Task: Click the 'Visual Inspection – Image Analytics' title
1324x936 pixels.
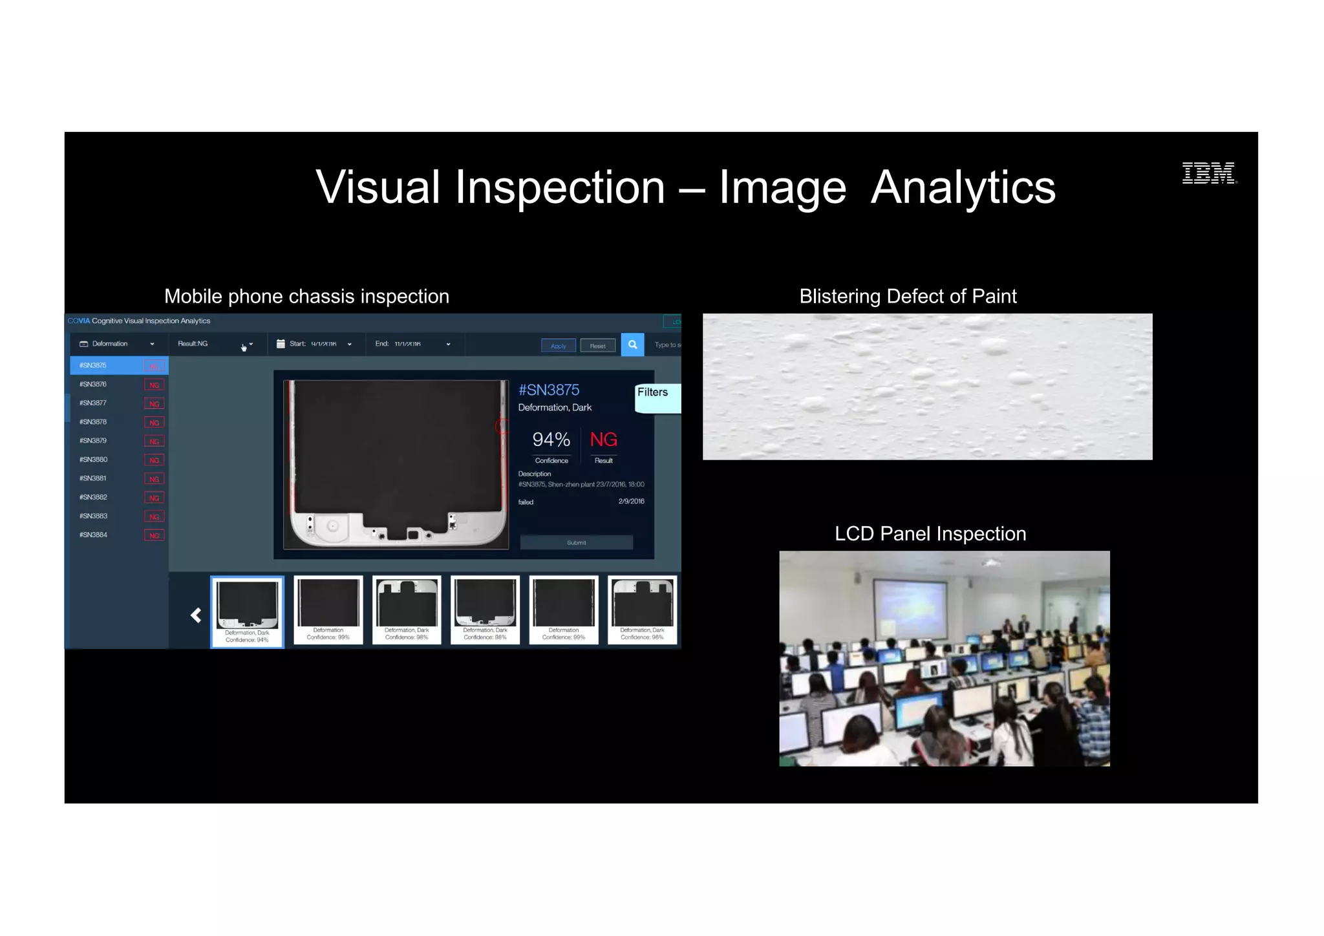Action: (x=685, y=187)
